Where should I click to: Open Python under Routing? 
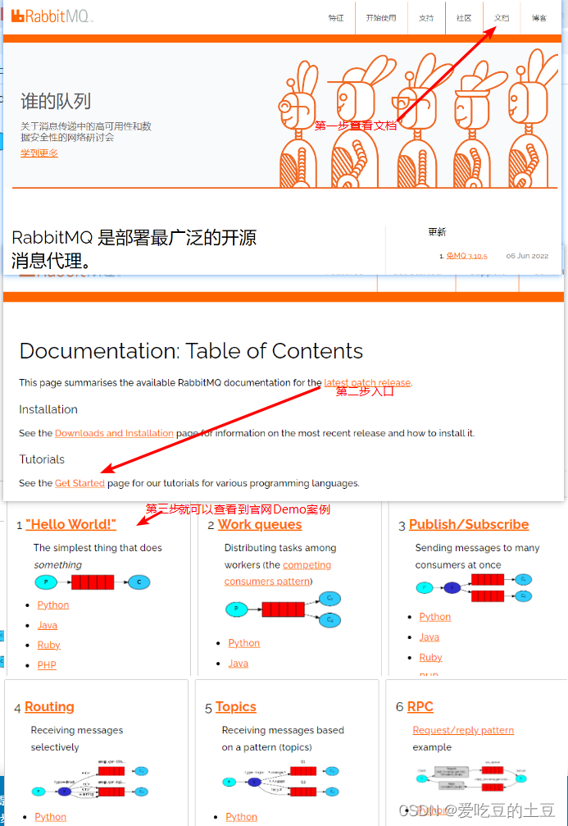pos(51,816)
